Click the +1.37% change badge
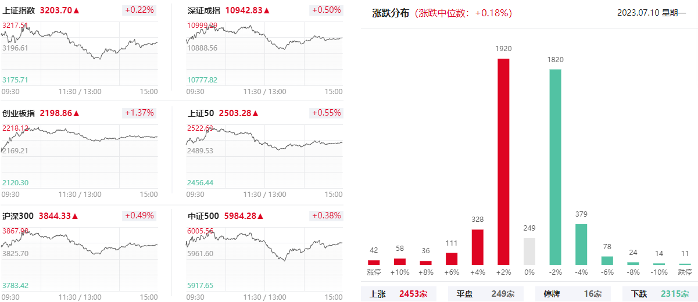The width and height of the screenshot is (698, 302). click(x=139, y=113)
